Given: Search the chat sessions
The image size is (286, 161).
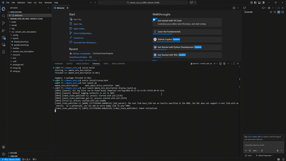Looking at the screenshot, I should (275, 12).
